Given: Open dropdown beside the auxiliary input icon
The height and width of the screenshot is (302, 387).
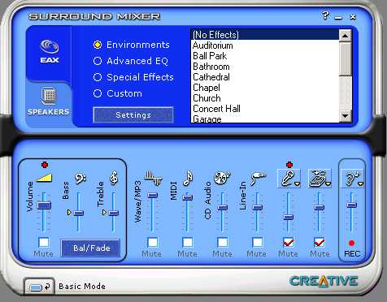Looking at the screenshot, I should click(x=328, y=184).
